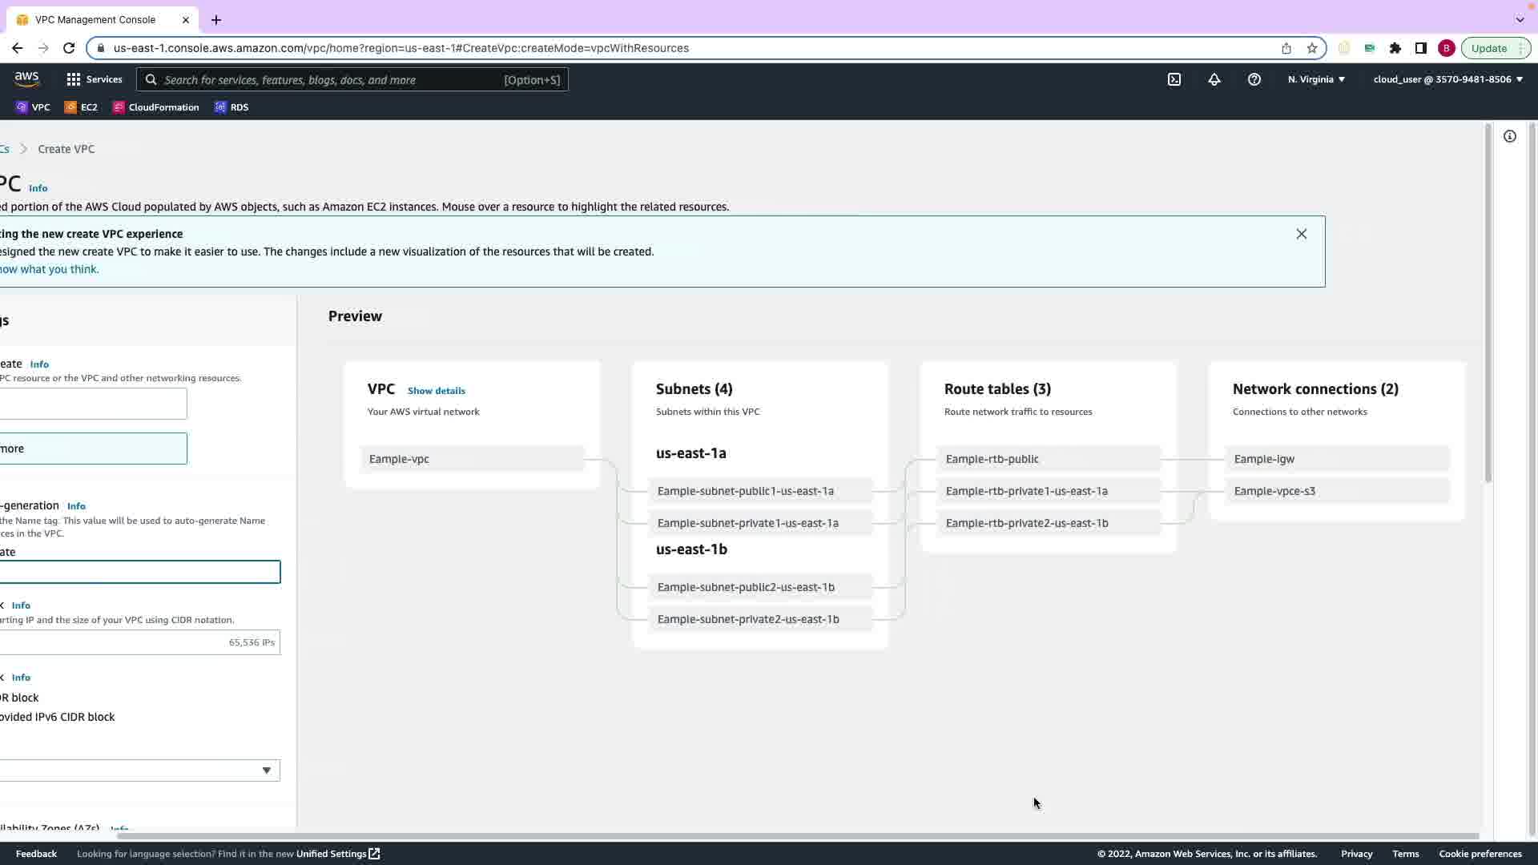Bookmark page with star icon

(1312, 48)
